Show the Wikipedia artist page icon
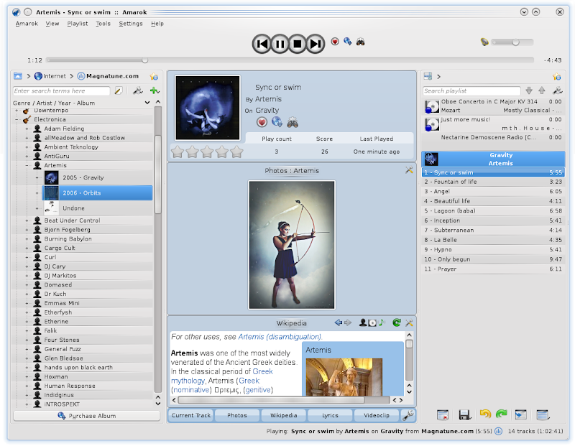Screen dimensions: 575x446 pos(363,322)
